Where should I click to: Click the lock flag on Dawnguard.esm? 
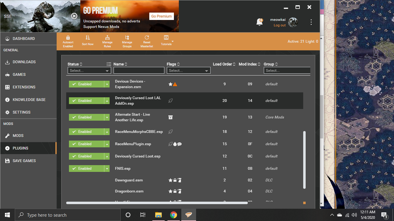175,180
